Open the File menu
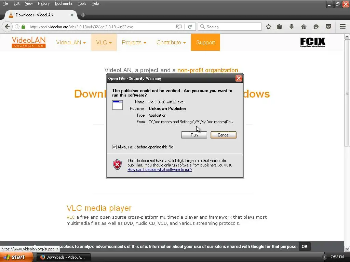Image resolution: width=350 pixels, height=262 pixels. point(5,3)
